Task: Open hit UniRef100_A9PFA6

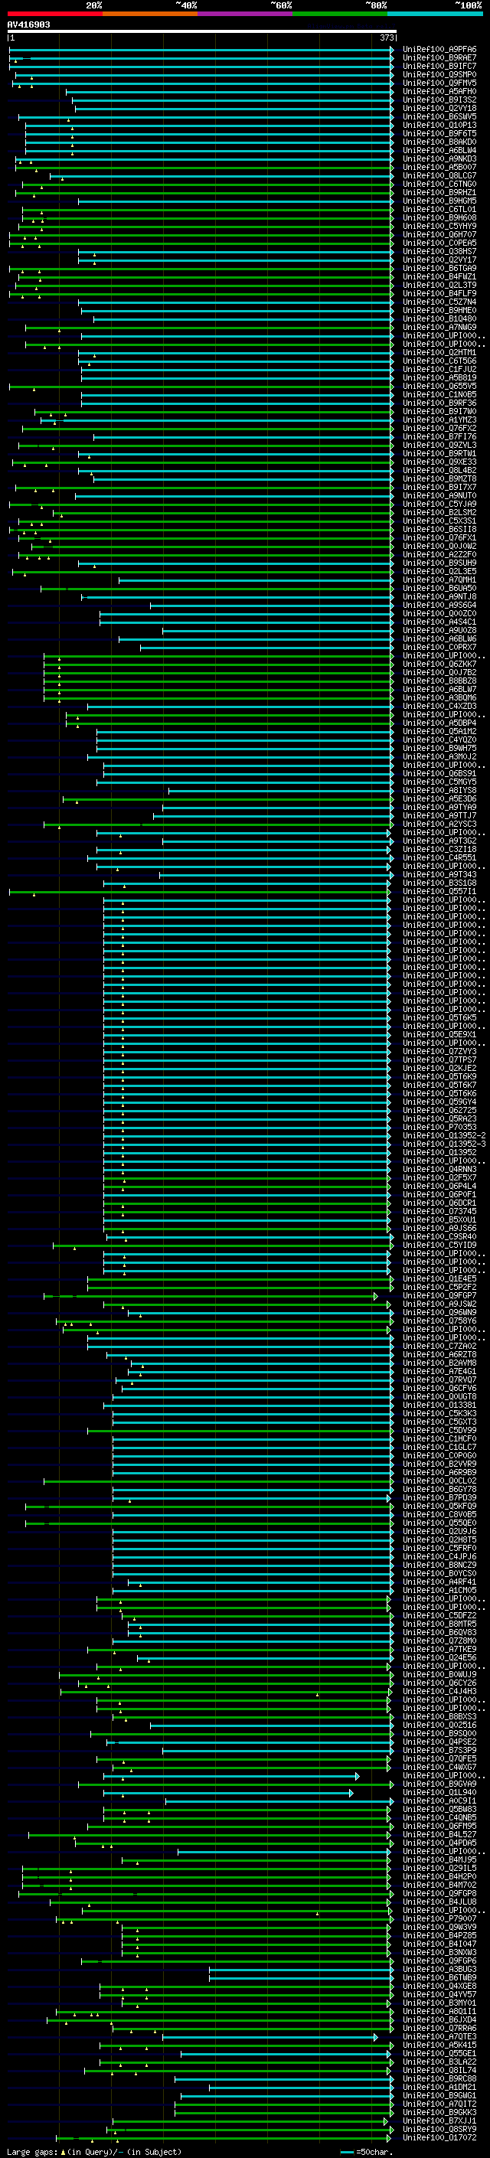Action: pos(439,50)
